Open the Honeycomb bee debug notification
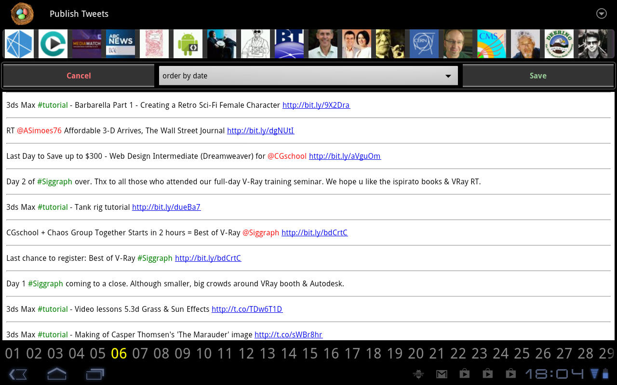Image resolution: width=617 pixels, height=385 pixels. coord(418,374)
